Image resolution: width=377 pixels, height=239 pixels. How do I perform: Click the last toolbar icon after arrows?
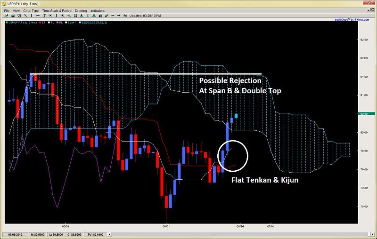pyautogui.click(x=125, y=16)
